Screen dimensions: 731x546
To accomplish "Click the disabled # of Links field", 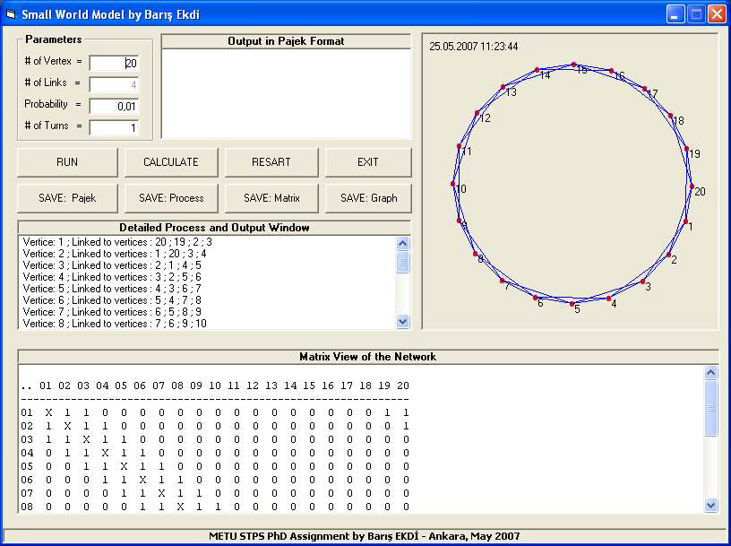I will click(114, 85).
